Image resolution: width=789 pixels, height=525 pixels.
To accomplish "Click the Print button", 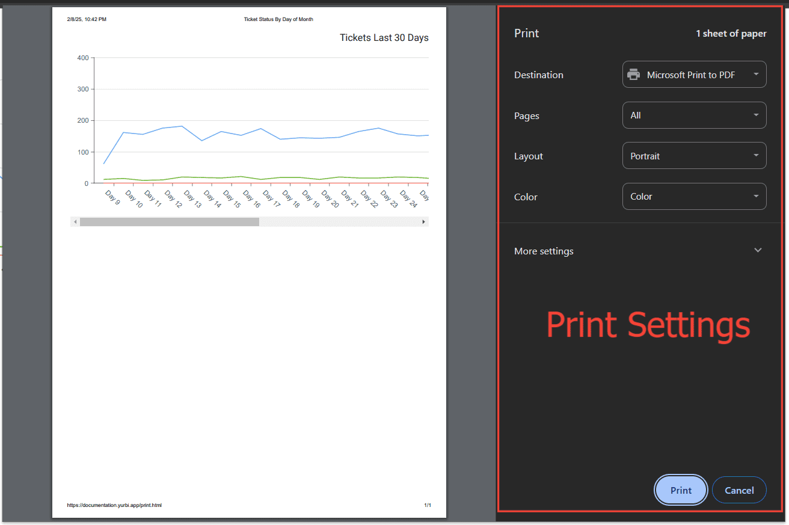I will point(681,490).
